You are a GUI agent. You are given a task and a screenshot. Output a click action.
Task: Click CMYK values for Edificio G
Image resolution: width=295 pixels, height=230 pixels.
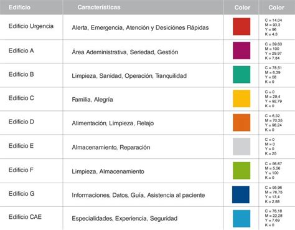(274, 194)
